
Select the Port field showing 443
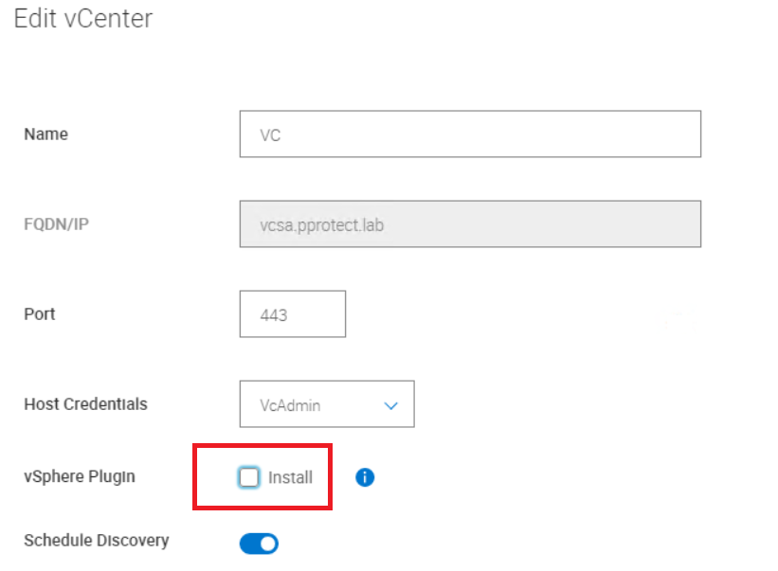click(292, 313)
